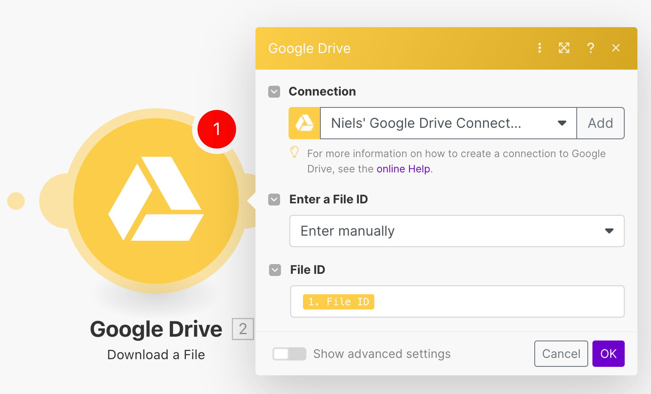Click the Google Drive module circle
This screenshot has height=394, width=651.
(x=156, y=201)
